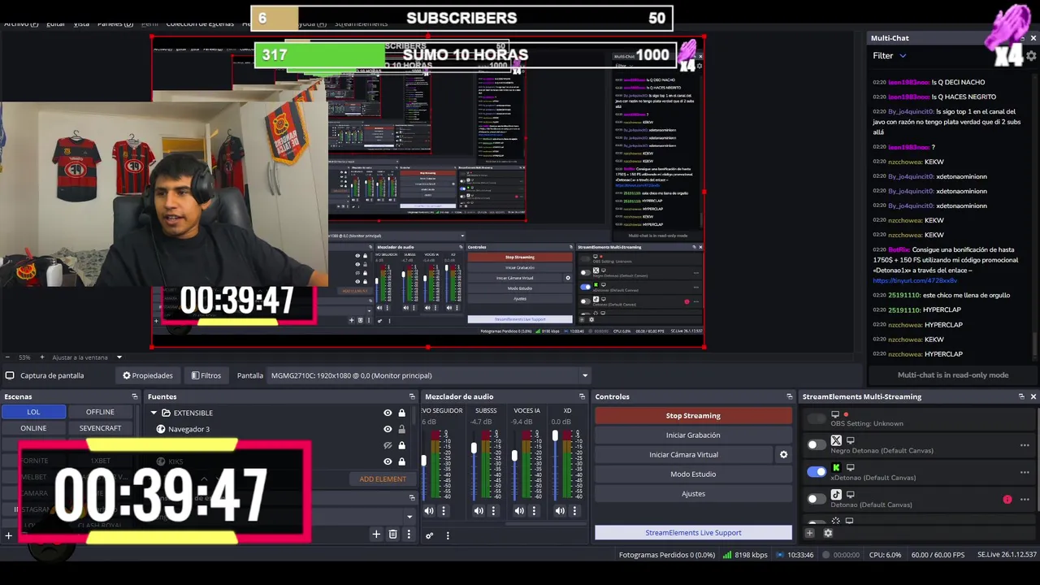The height and width of the screenshot is (585, 1040).
Task: Switch to the LOL scene
Action: tap(33, 412)
